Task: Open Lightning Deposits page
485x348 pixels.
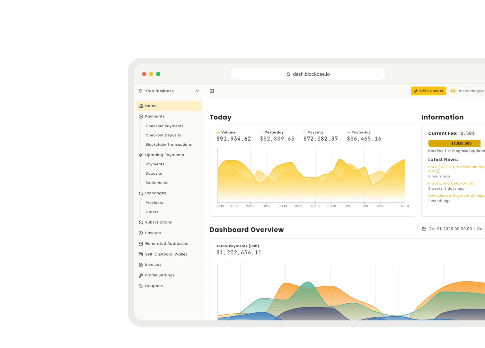Action: (154, 174)
